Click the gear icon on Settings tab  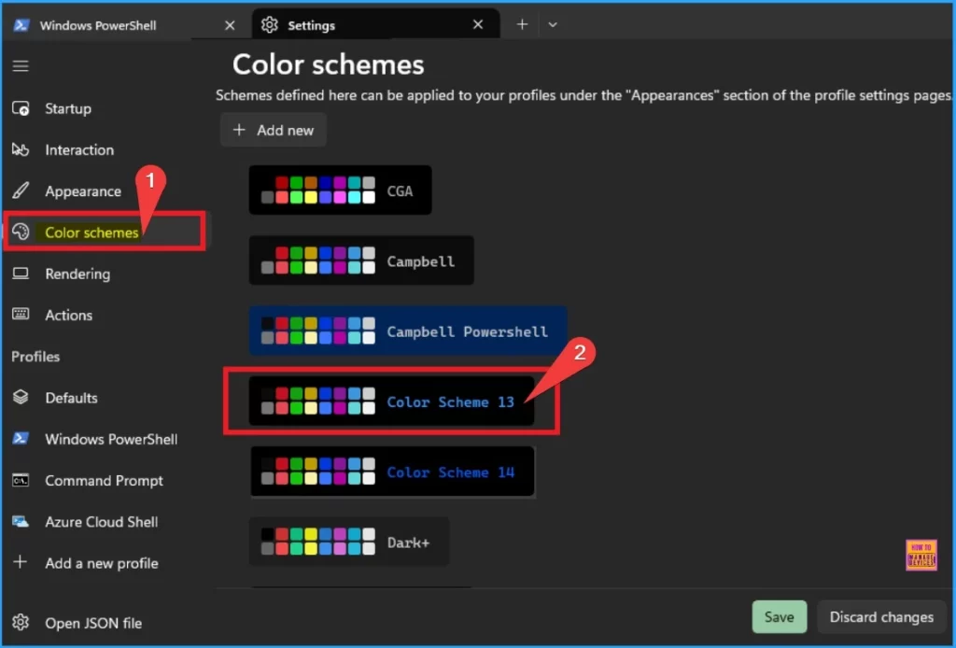coord(270,24)
